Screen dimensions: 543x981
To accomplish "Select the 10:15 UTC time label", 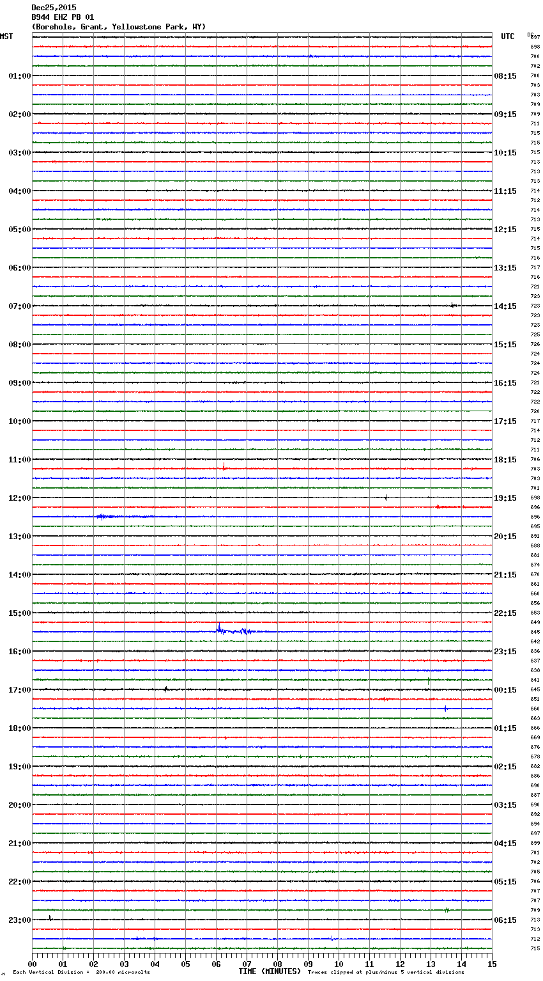I will pyautogui.click(x=505, y=153).
